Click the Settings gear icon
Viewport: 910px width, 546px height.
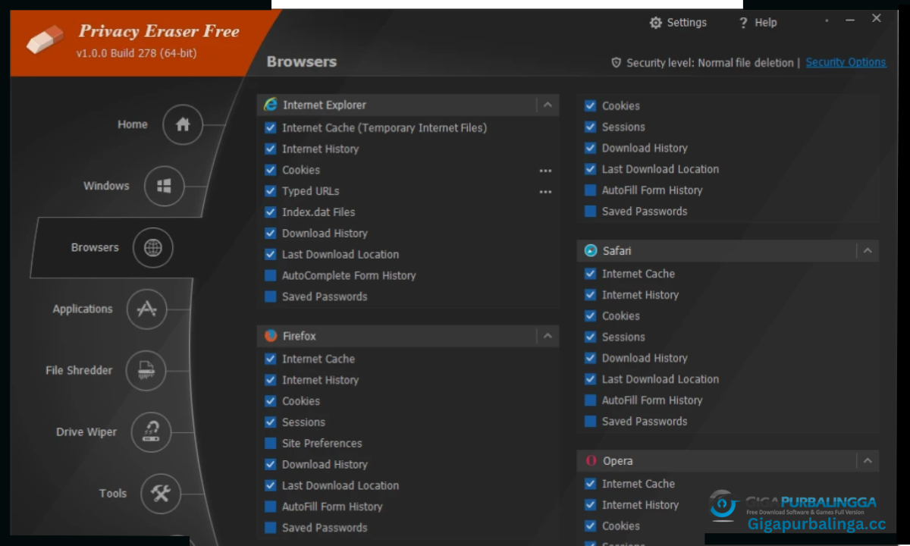[x=656, y=23]
